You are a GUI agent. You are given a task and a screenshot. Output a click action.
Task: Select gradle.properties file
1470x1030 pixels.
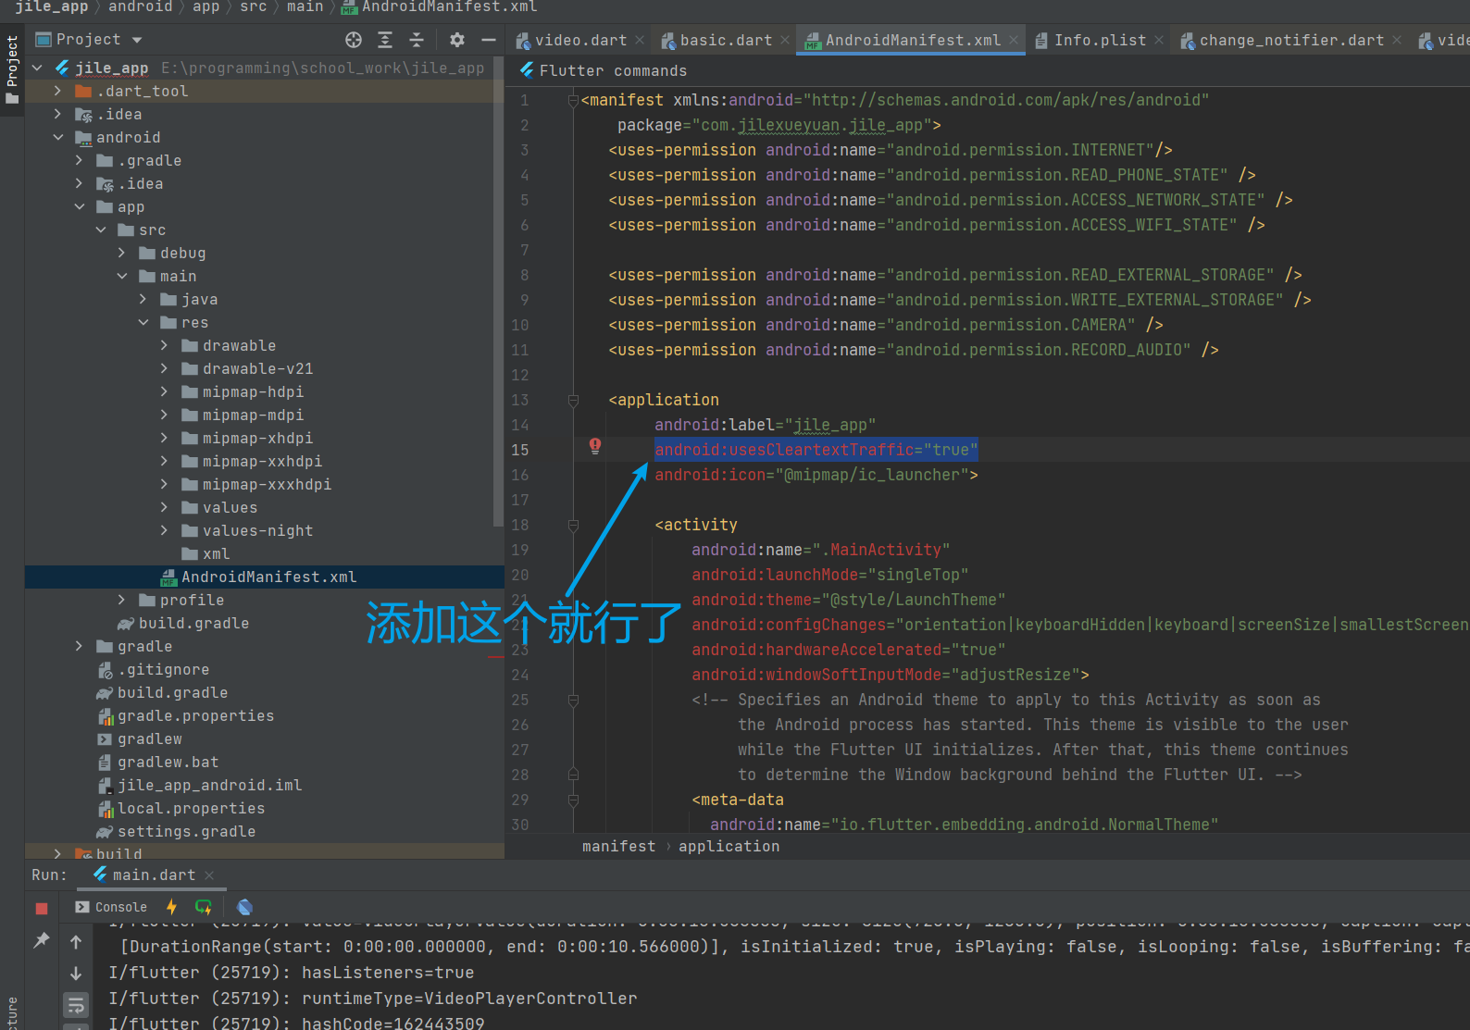tap(186, 715)
